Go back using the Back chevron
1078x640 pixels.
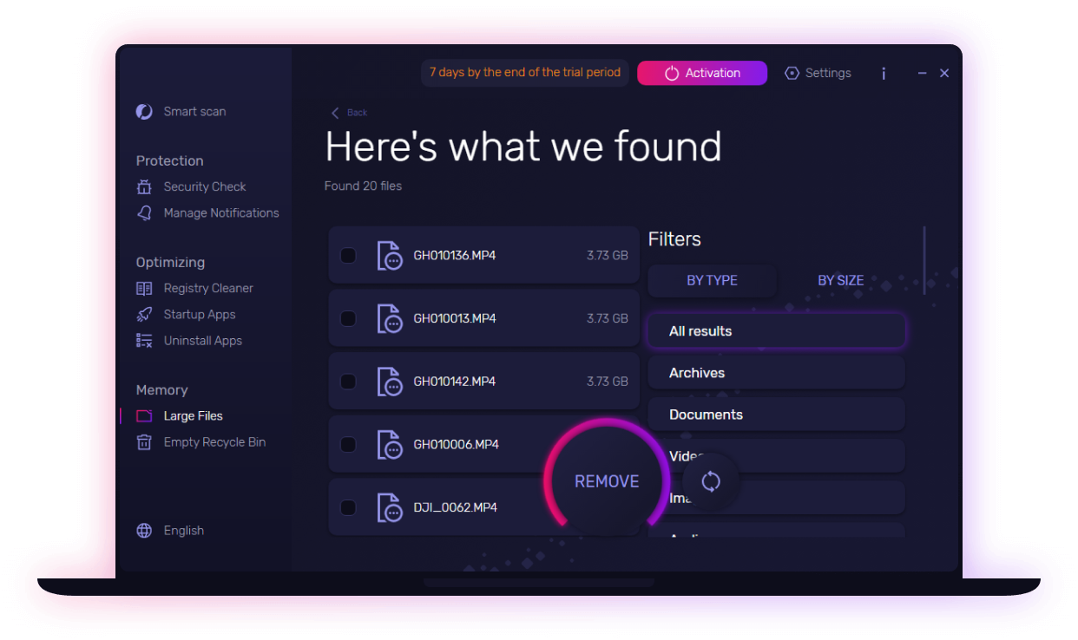(x=336, y=113)
